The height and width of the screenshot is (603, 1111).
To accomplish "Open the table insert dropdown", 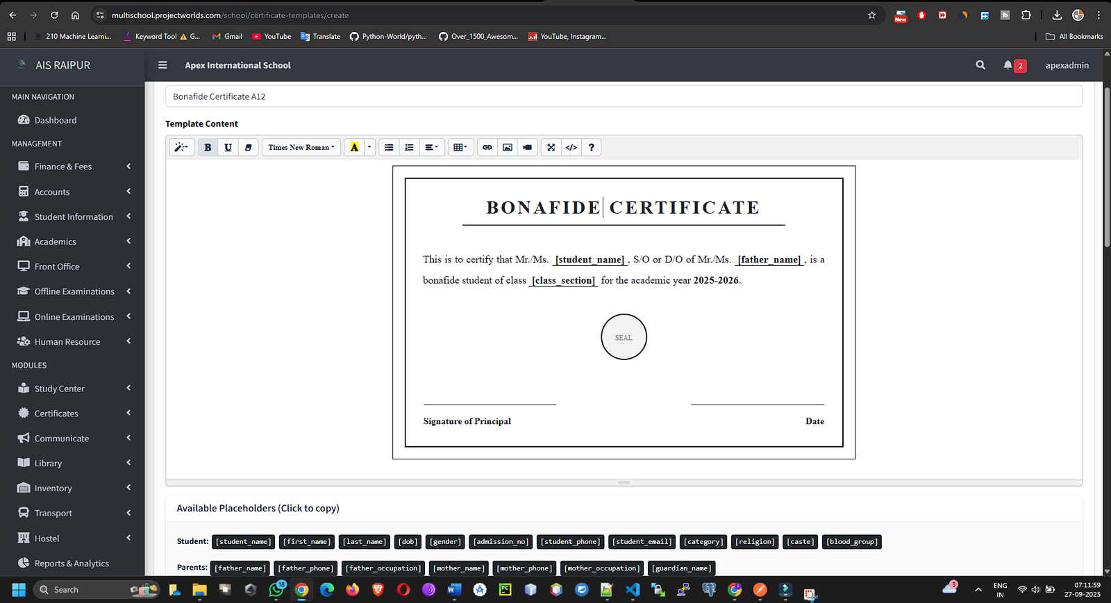I will click(460, 147).
